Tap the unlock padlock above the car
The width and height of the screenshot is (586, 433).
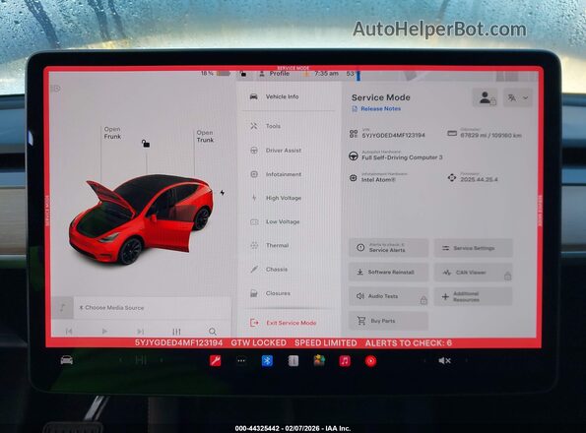[146, 144]
